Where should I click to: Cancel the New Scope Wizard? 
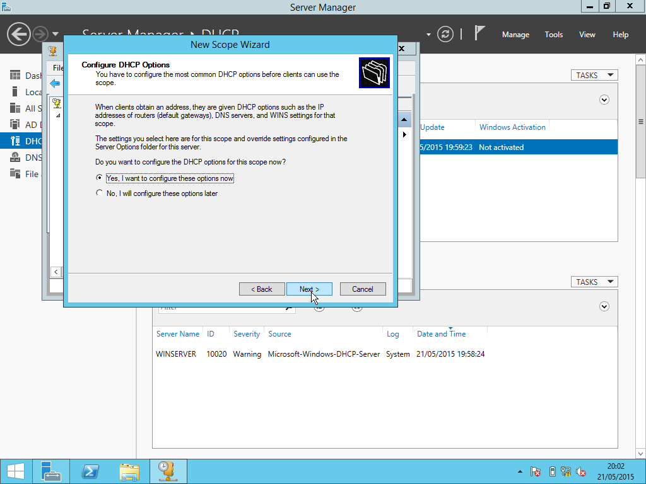click(363, 289)
